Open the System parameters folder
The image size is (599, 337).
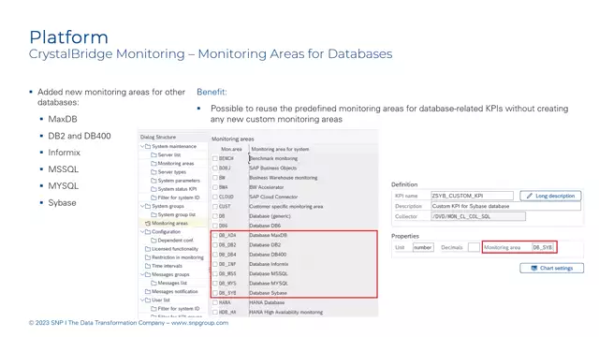click(175, 181)
